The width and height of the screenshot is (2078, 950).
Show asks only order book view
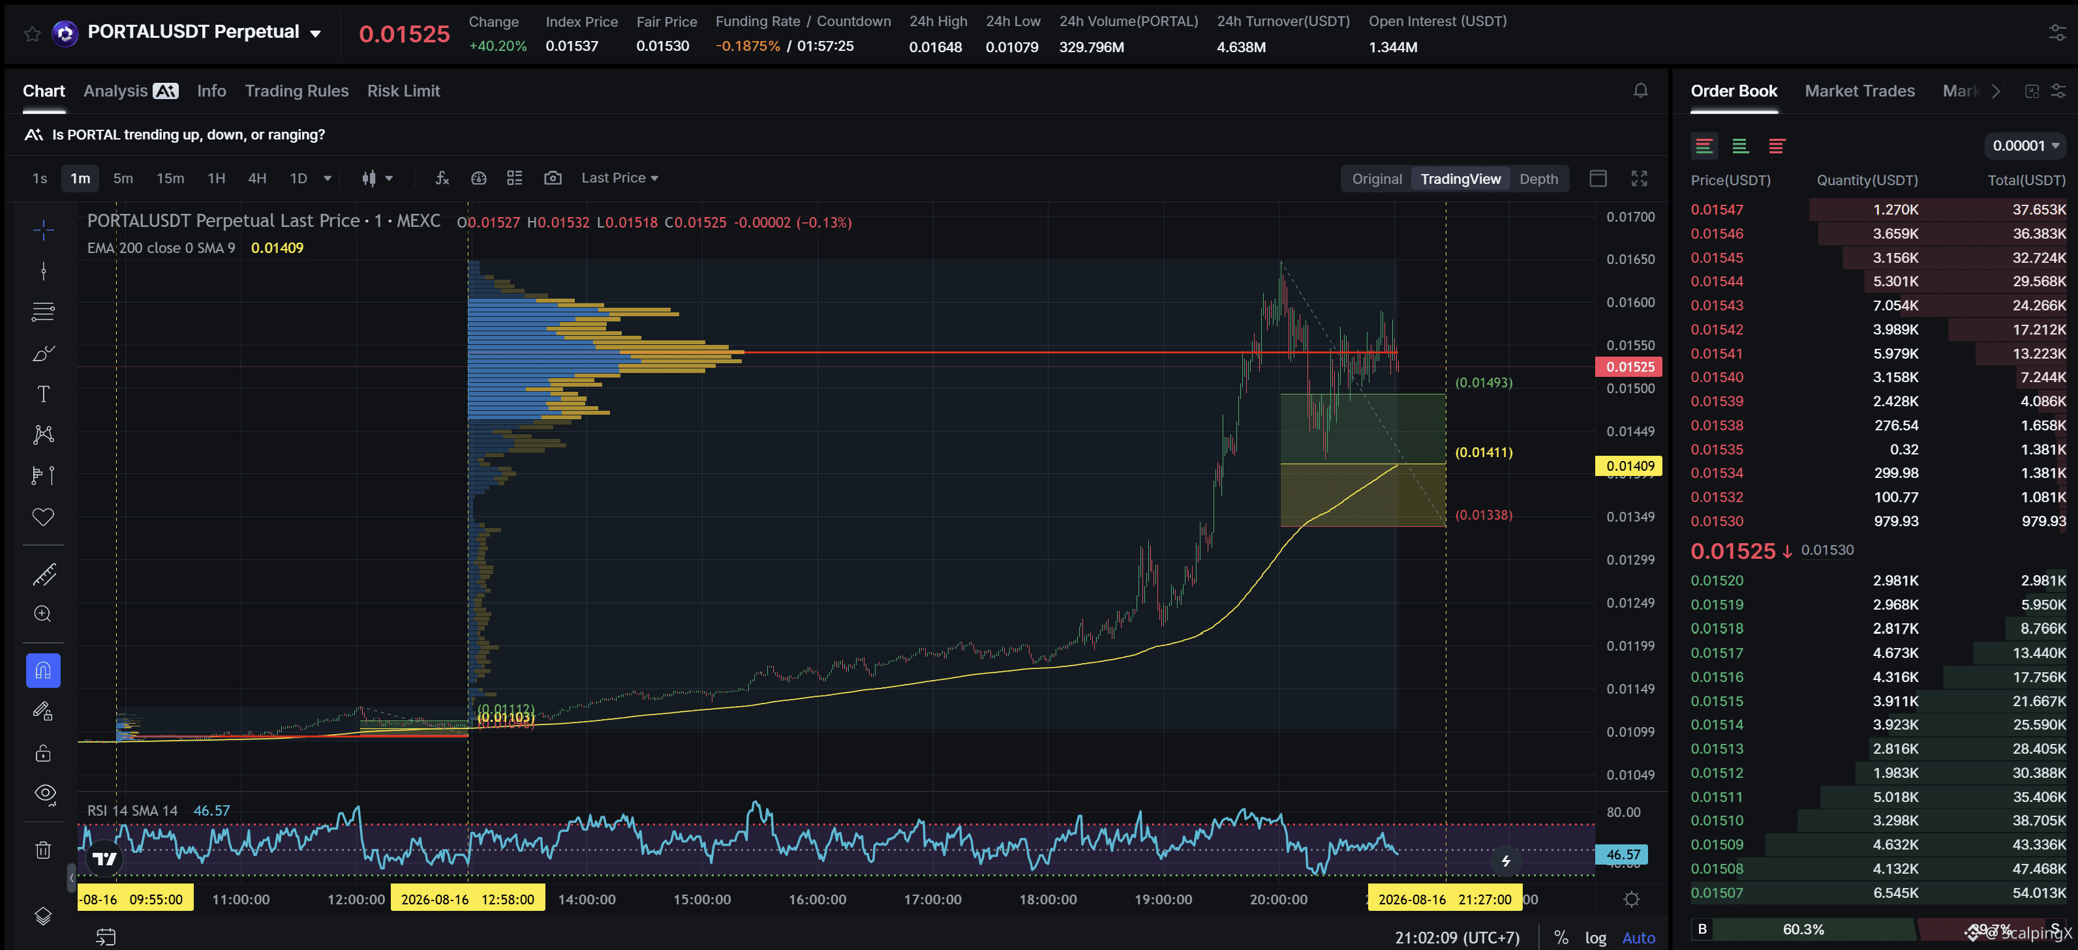point(1777,146)
